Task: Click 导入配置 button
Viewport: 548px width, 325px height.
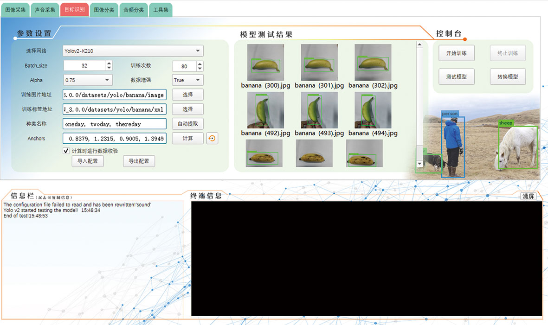Action: 88,161
